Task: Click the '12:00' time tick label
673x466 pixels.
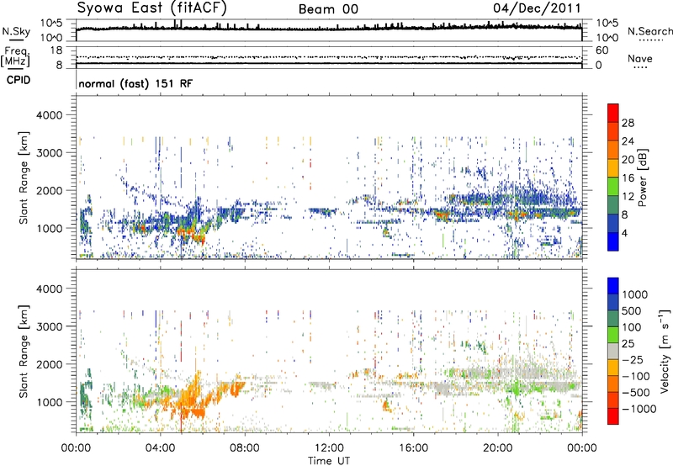Action: click(329, 448)
